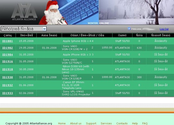Open order ID1918
This screenshot has height=125, width=174.
[x=7, y=69]
